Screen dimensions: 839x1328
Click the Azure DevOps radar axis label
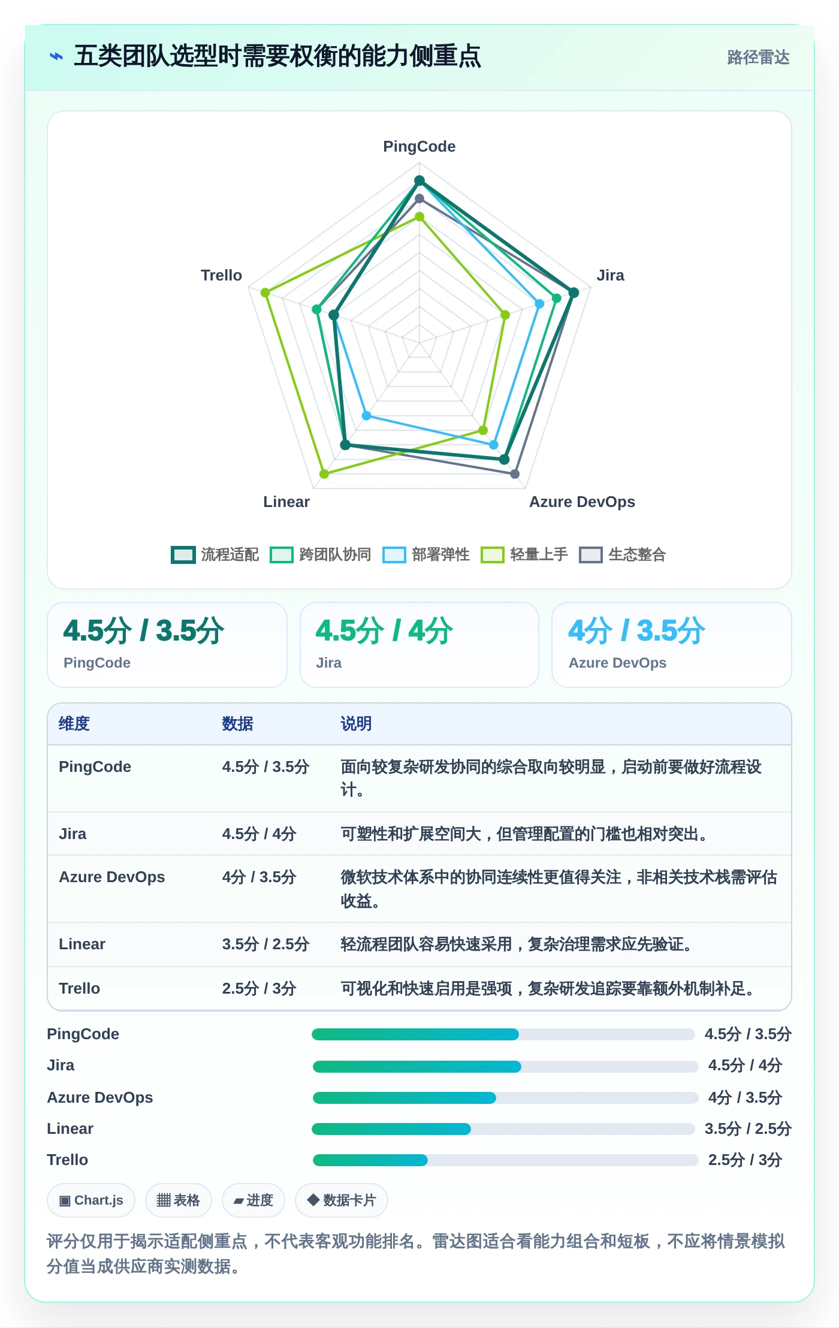(582, 502)
